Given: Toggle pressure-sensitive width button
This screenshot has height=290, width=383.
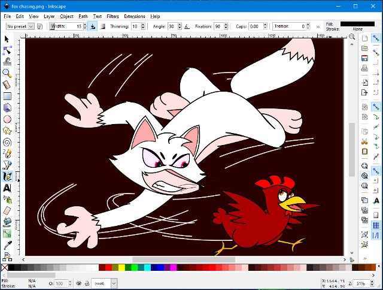Looking at the screenshot, I should click(92, 26).
